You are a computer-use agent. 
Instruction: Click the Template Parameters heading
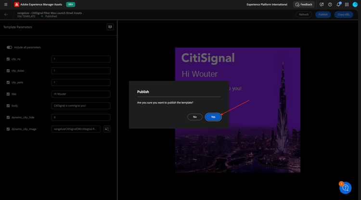[18, 27]
